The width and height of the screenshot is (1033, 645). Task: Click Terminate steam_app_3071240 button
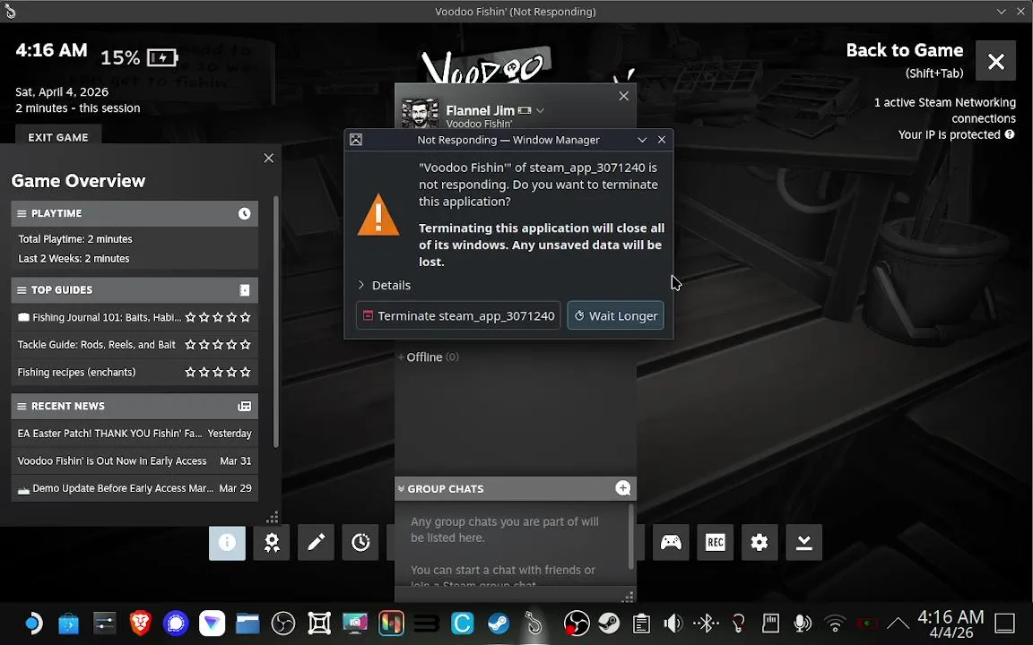click(458, 316)
